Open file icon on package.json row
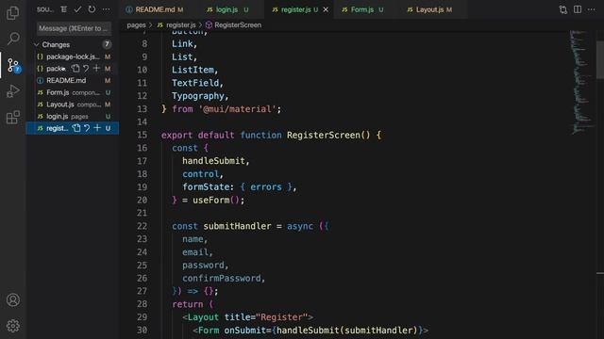Screen dimensions: 604x339 click(x=75, y=69)
